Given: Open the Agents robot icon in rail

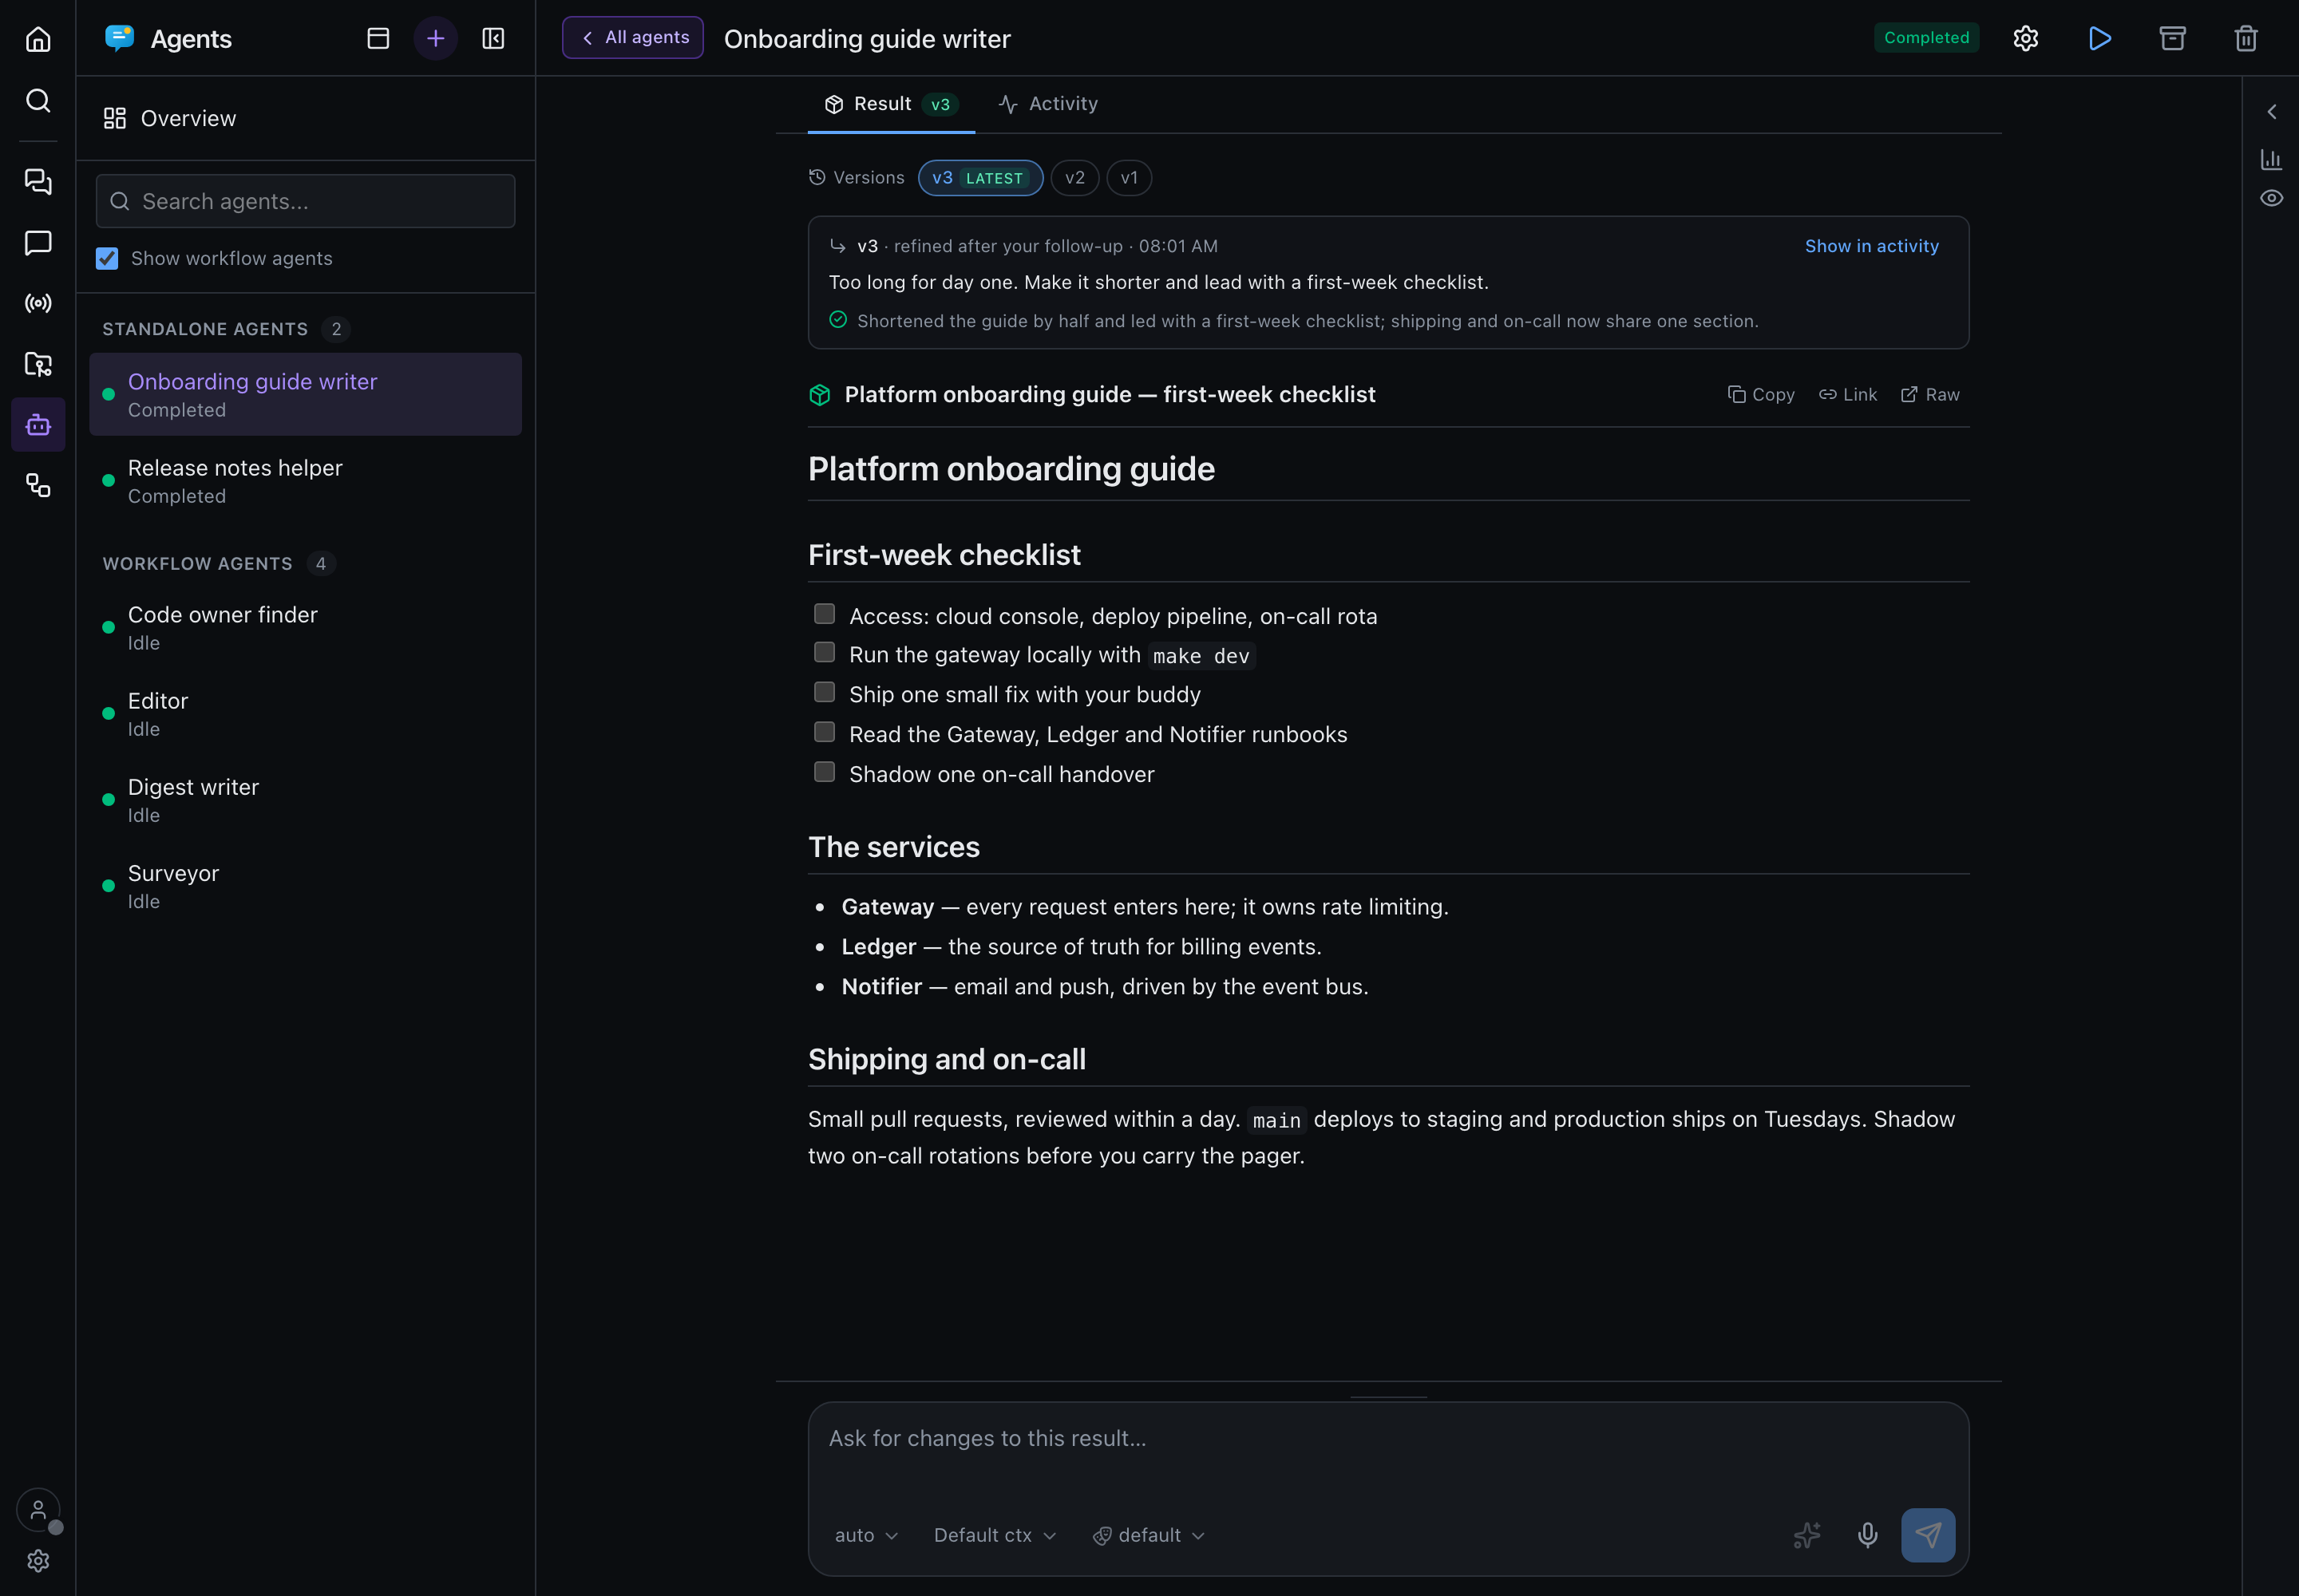Looking at the screenshot, I should click(x=38, y=425).
